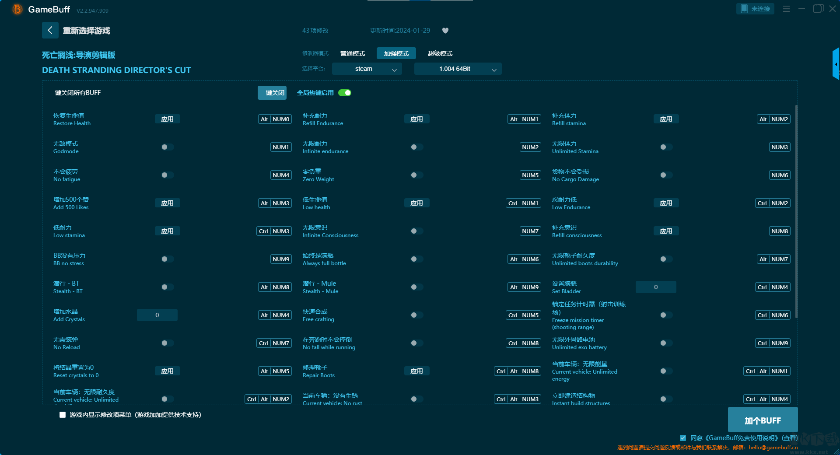840x455 pixels.
Task: Favorite this game with the heart icon
Action: tap(445, 31)
